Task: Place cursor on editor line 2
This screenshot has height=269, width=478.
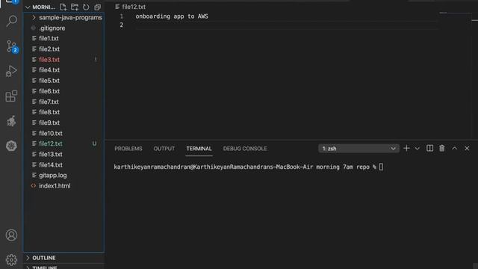Action: click(x=287, y=25)
